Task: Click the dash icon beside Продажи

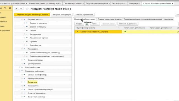Action: (x=27, y=42)
